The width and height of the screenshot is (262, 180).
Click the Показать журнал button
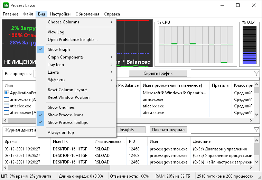click(x=168, y=130)
